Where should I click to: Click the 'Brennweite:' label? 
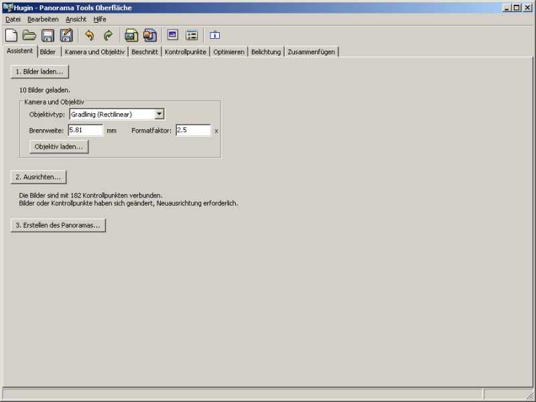coord(46,131)
